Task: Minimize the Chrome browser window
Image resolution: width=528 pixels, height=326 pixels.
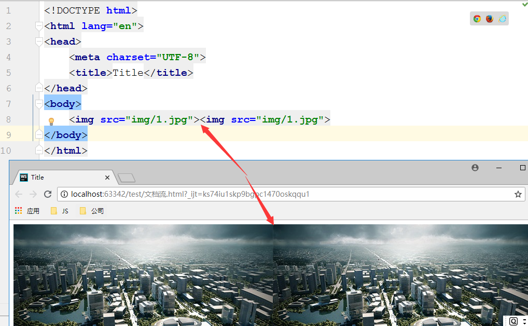Action: tap(499, 168)
